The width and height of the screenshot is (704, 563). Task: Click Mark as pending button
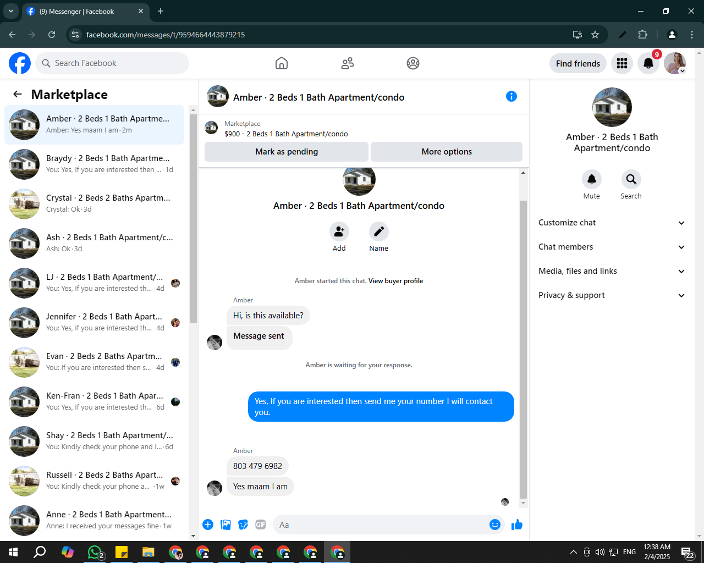coord(287,152)
